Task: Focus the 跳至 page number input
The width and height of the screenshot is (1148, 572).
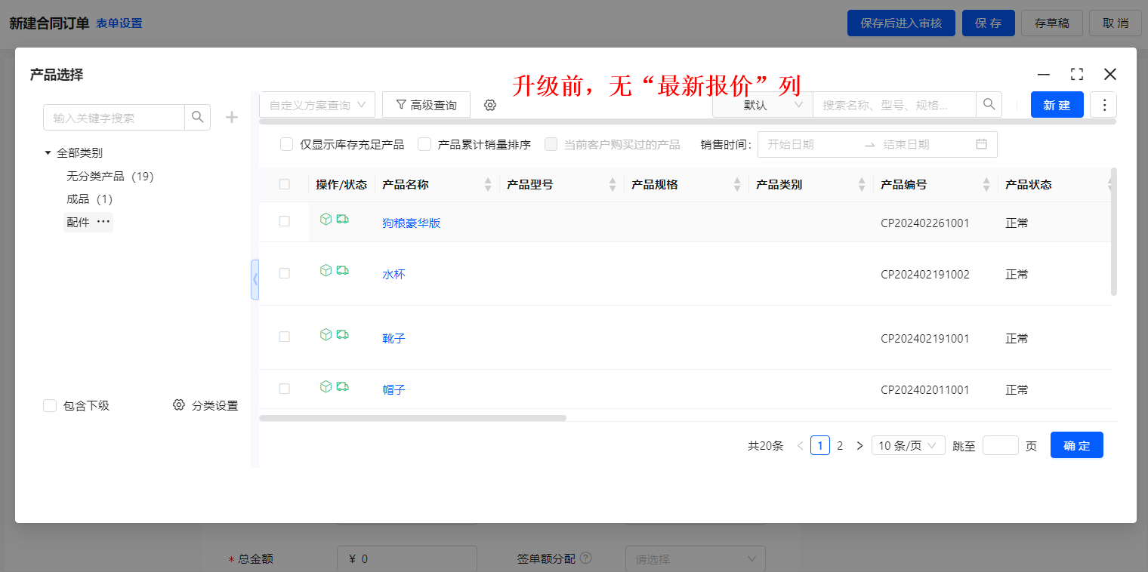Action: [1001, 445]
